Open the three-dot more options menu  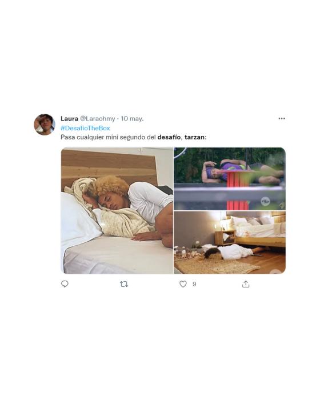282,119
